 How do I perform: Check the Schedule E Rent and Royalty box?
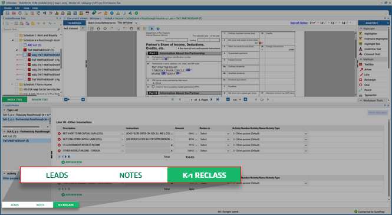(17, 35)
